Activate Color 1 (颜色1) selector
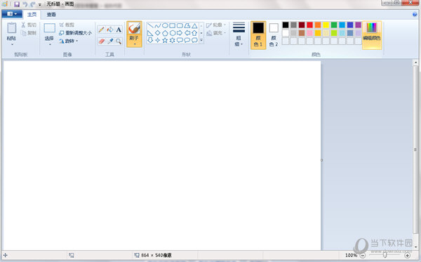Screen dimensions: 421x262 tap(258, 35)
